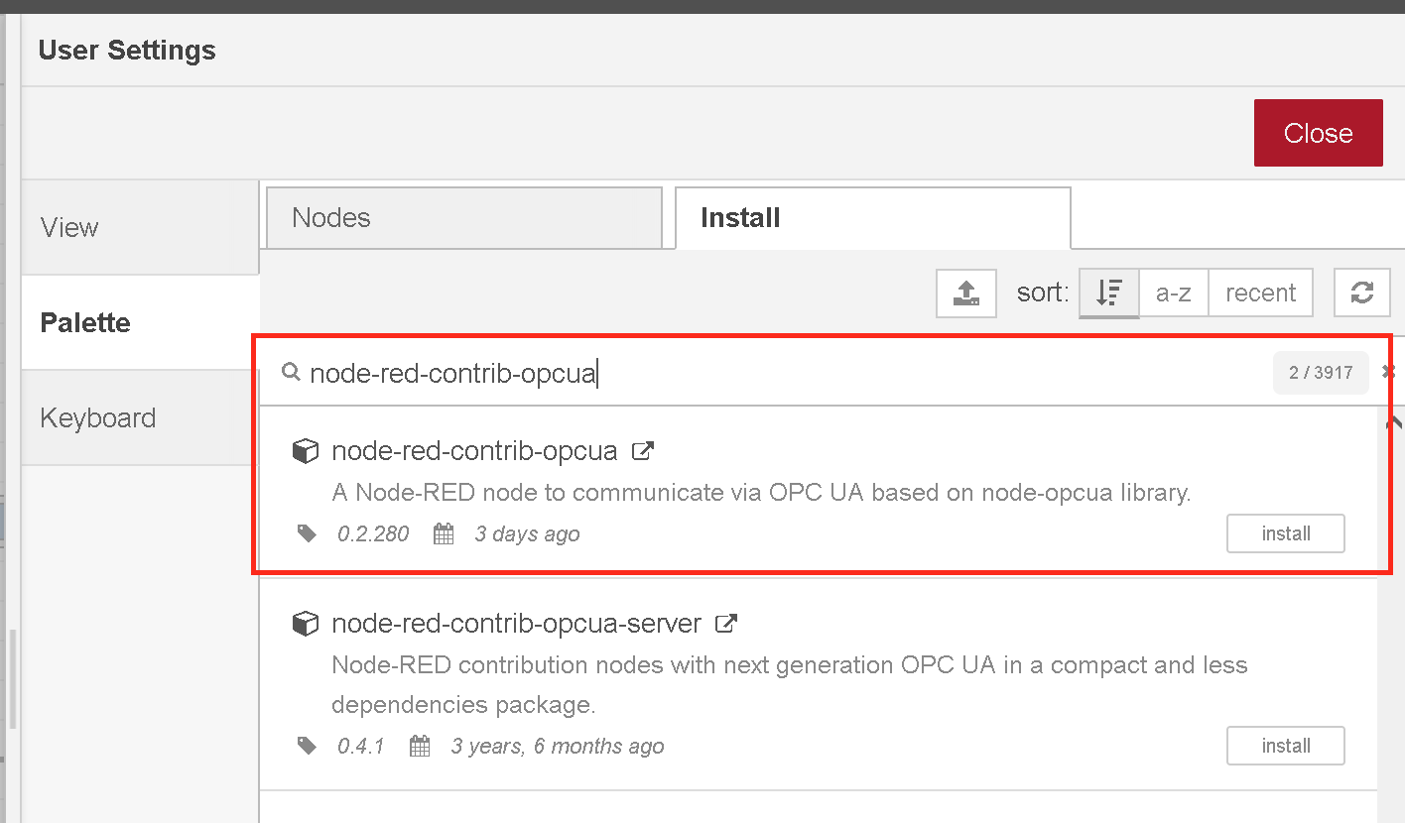Click the calendar icon beside 3 days ago
This screenshot has height=823, width=1405.
point(444,534)
